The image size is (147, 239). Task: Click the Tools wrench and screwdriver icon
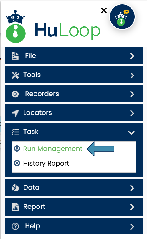[15, 75]
